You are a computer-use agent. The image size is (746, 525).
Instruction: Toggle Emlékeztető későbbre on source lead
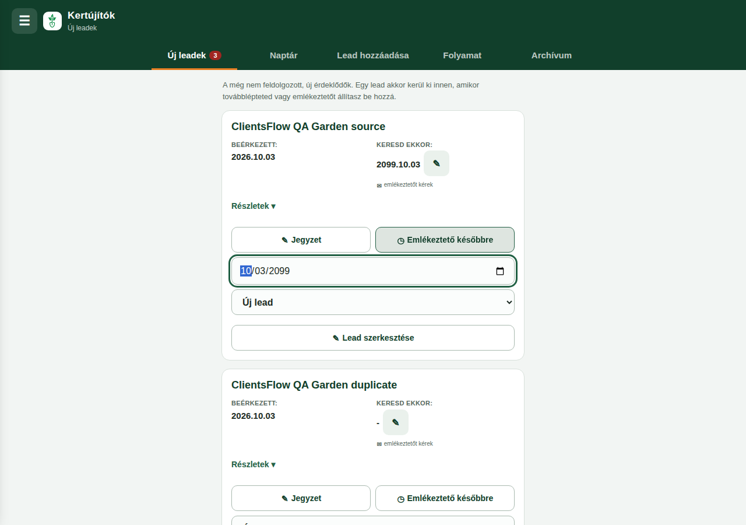pyautogui.click(x=445, y=240)
